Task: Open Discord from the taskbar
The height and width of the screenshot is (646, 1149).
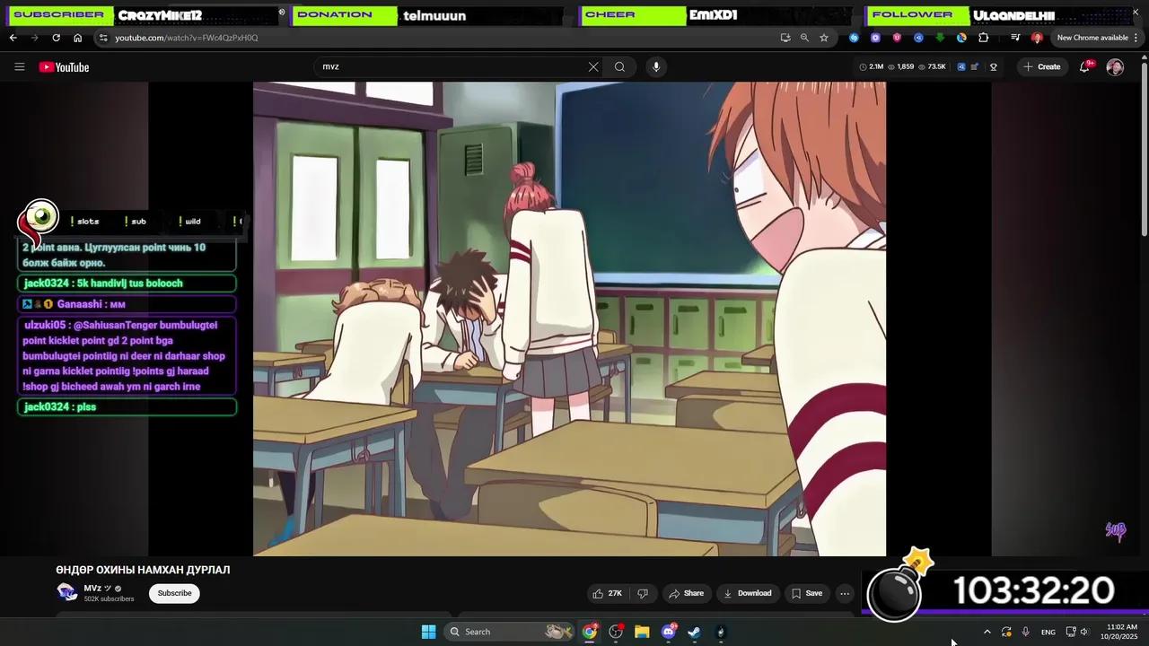Action: point(669,632)
